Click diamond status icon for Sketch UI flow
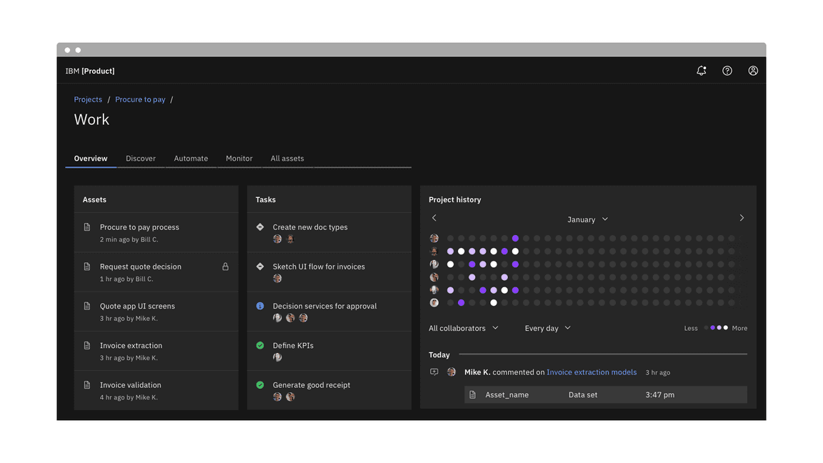The image size is (823, 463). pos(260,267)
